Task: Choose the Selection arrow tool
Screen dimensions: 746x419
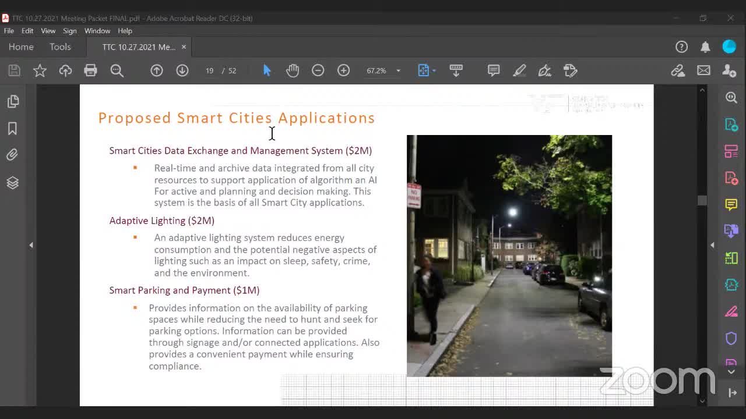Action: click(x=267, y=70)
